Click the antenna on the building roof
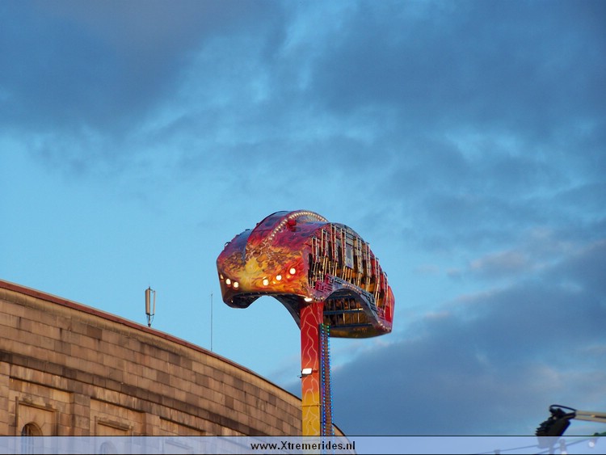The image size is (606, 455). point(150,304)
